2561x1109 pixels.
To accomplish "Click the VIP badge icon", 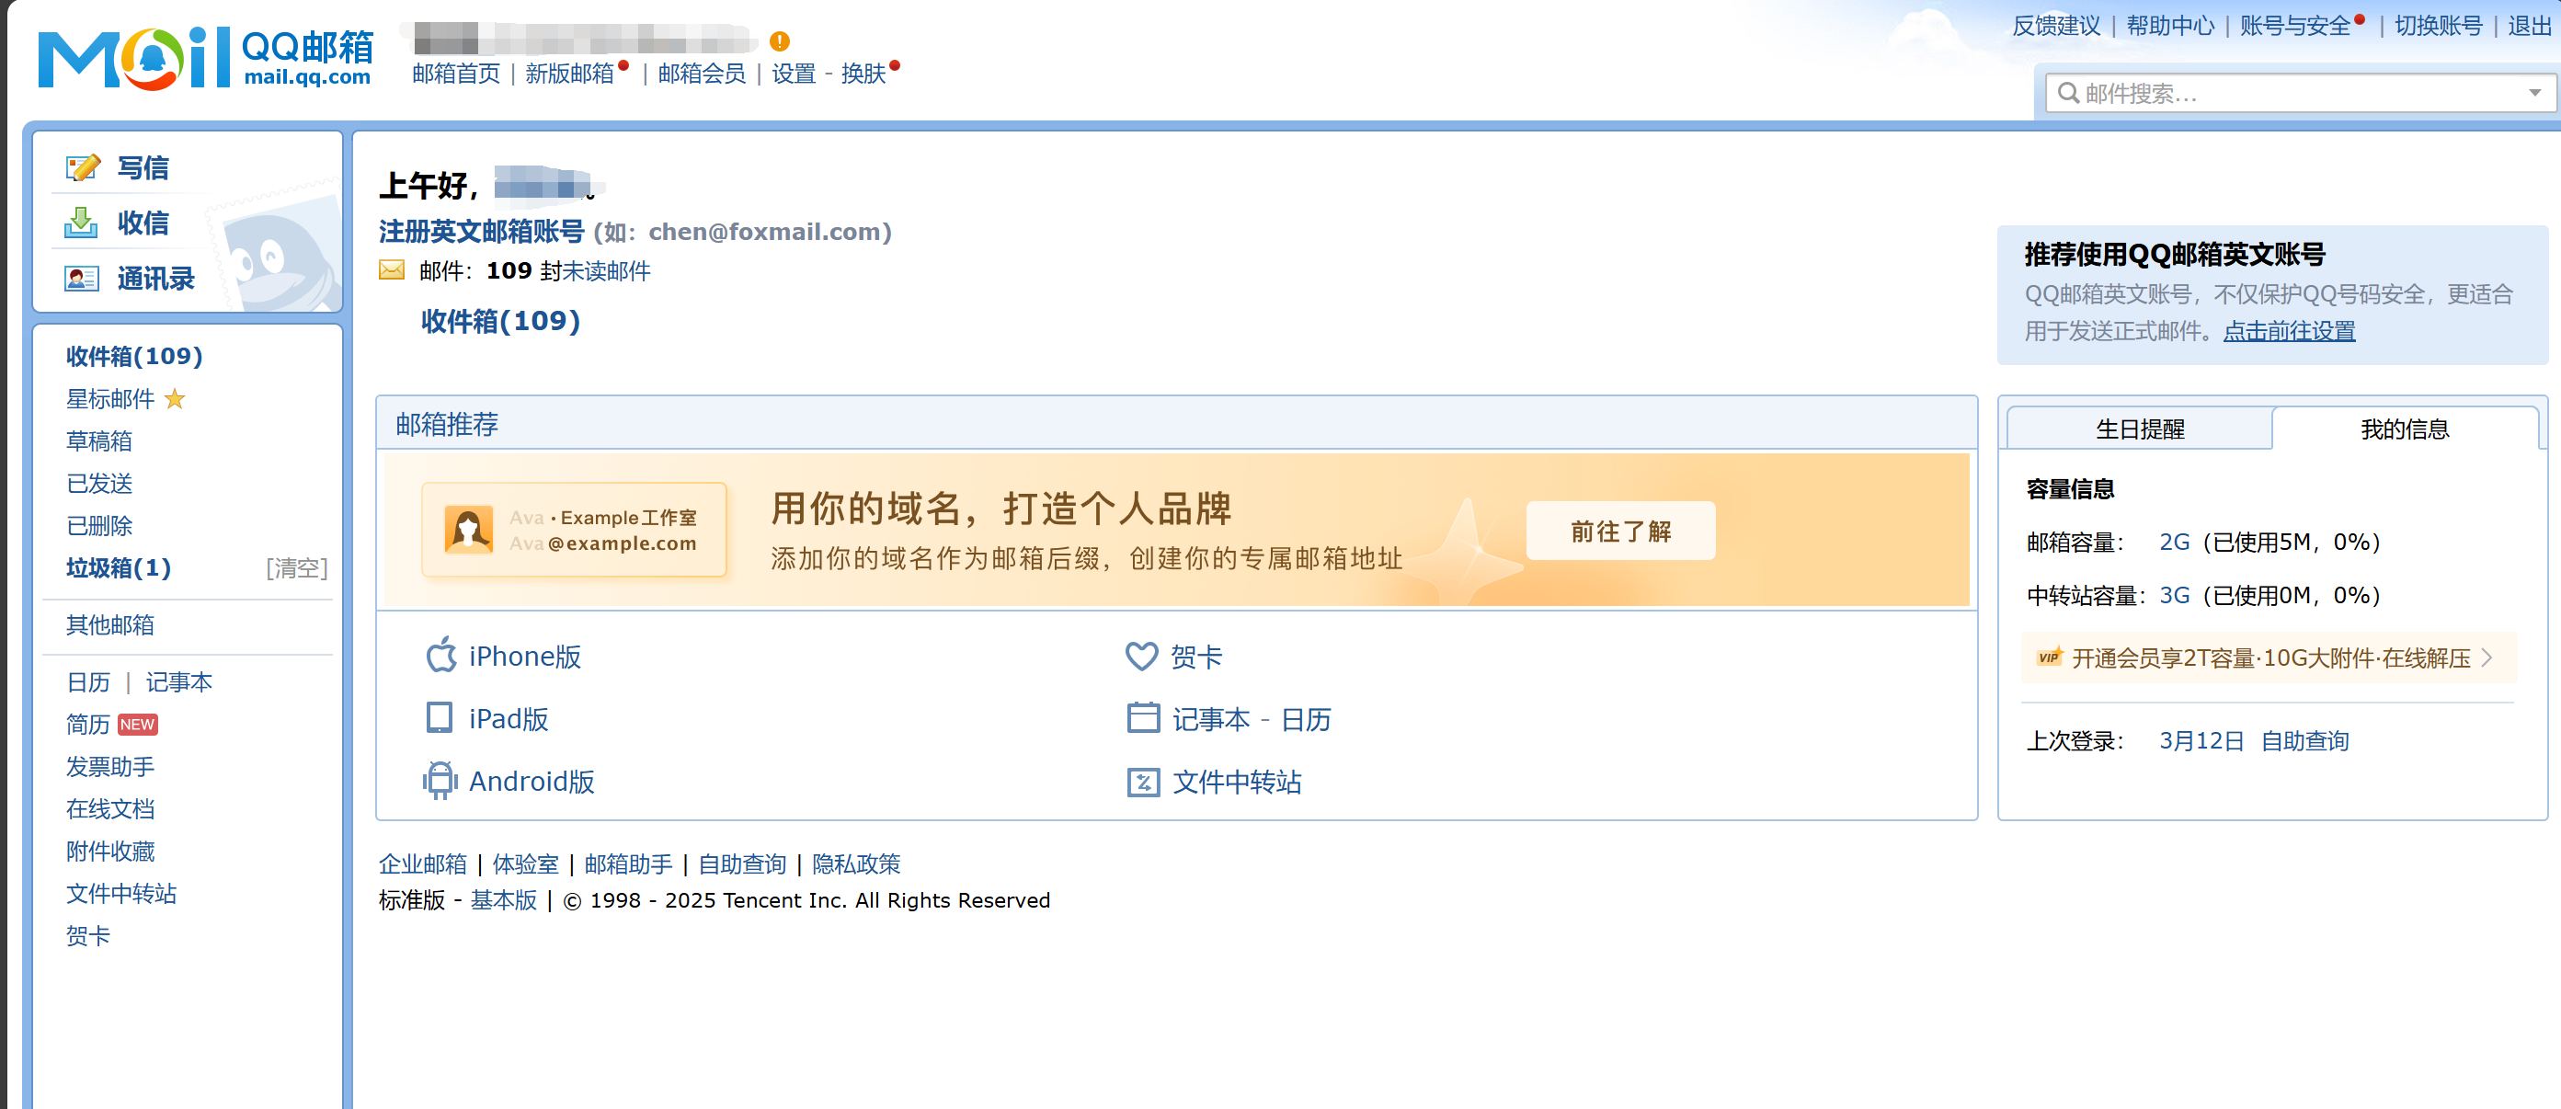I will click(2049, 657).
